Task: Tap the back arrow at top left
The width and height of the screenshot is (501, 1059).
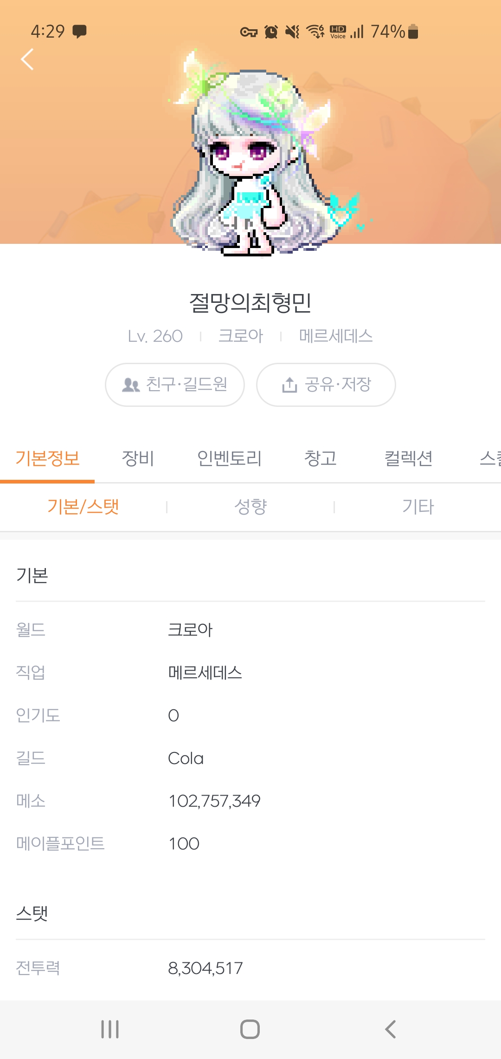Action: coord(27,59)
